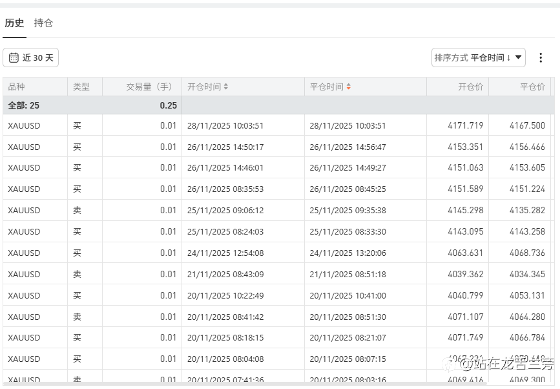
Task: Select the 全部: 25 summary row
Action: (x=24, y=105)
